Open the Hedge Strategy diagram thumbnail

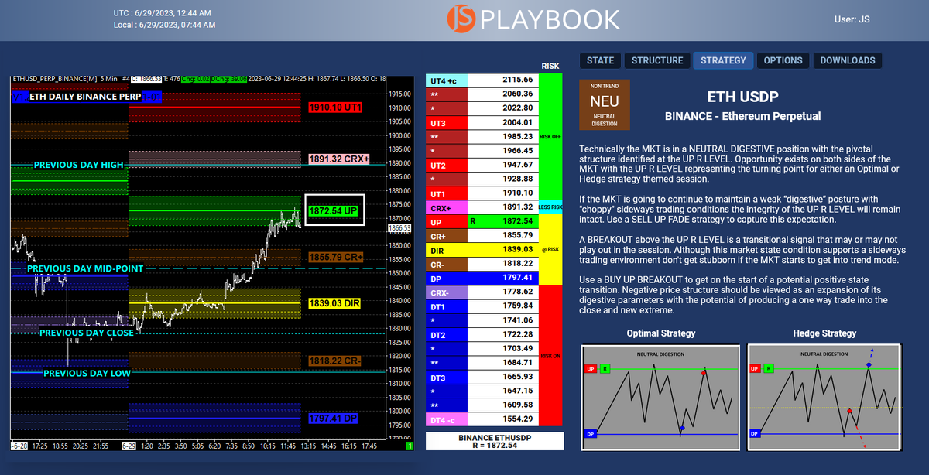coord(824,397)
